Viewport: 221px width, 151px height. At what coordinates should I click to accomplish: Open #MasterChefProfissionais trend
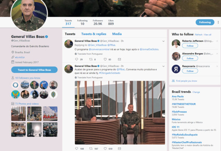(187, 142)
